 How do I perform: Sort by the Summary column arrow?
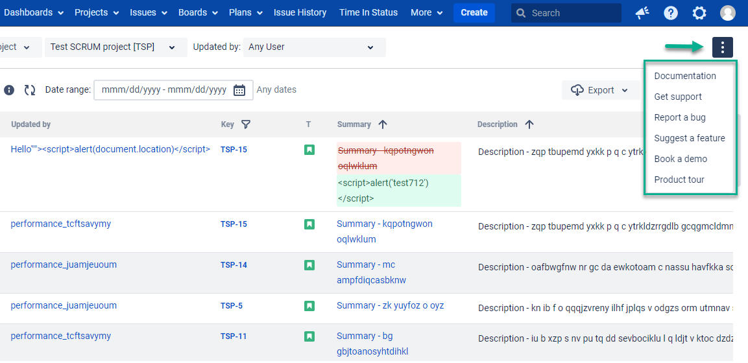pyautogui.click(x=383, y=124)
